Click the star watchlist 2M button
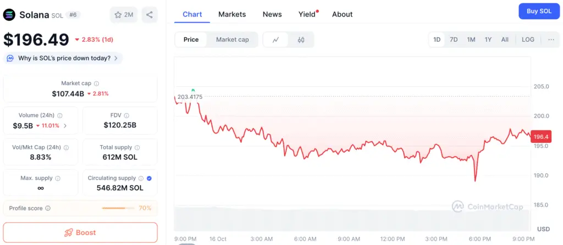 click(124, 15)
